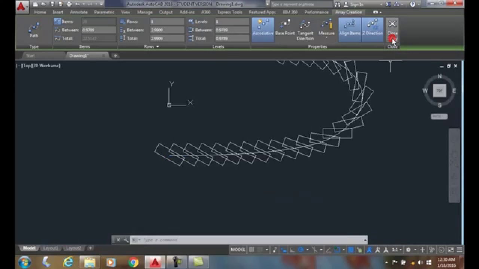The width and height of the screenshot is (479, 269).
Task: Click the AutoCAD taskbar icon
Action: 155,262
